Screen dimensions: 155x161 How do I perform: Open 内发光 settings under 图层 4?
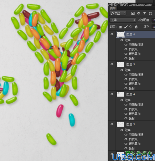(133, 109)
